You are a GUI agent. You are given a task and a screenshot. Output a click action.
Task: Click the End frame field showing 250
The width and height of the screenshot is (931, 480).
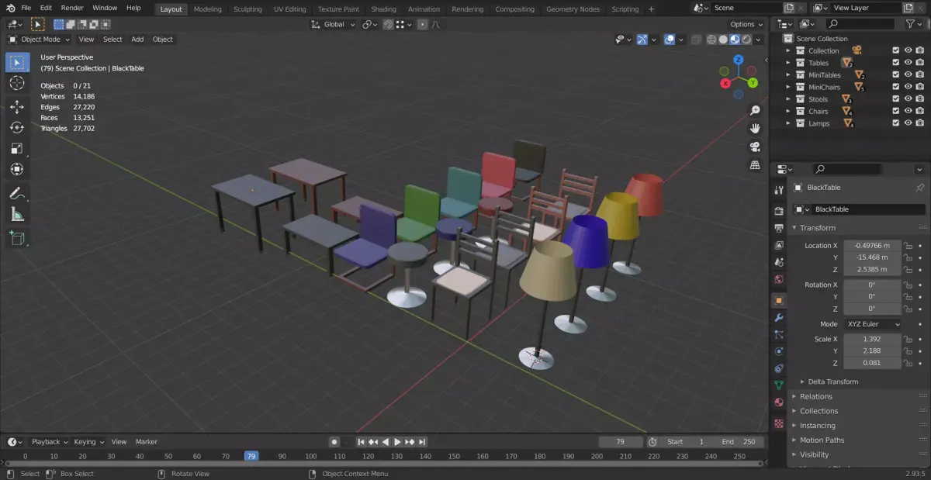coord(740,442)
